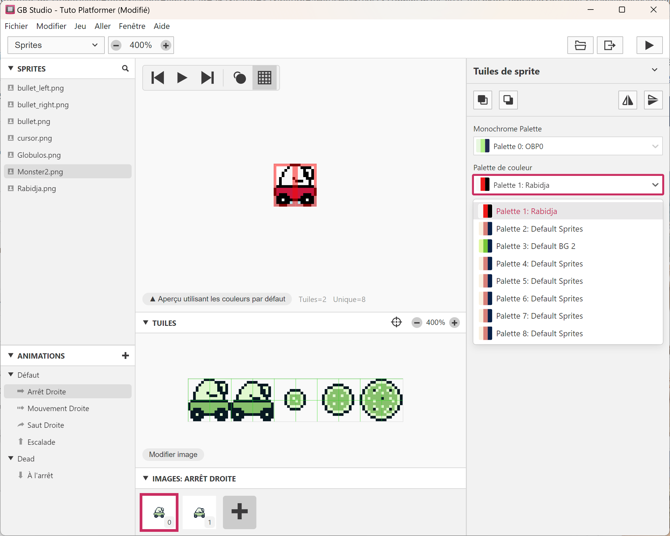Open the Fenêtre menu
This screenshot has width=670, height=536.
(x=132, y=26)
